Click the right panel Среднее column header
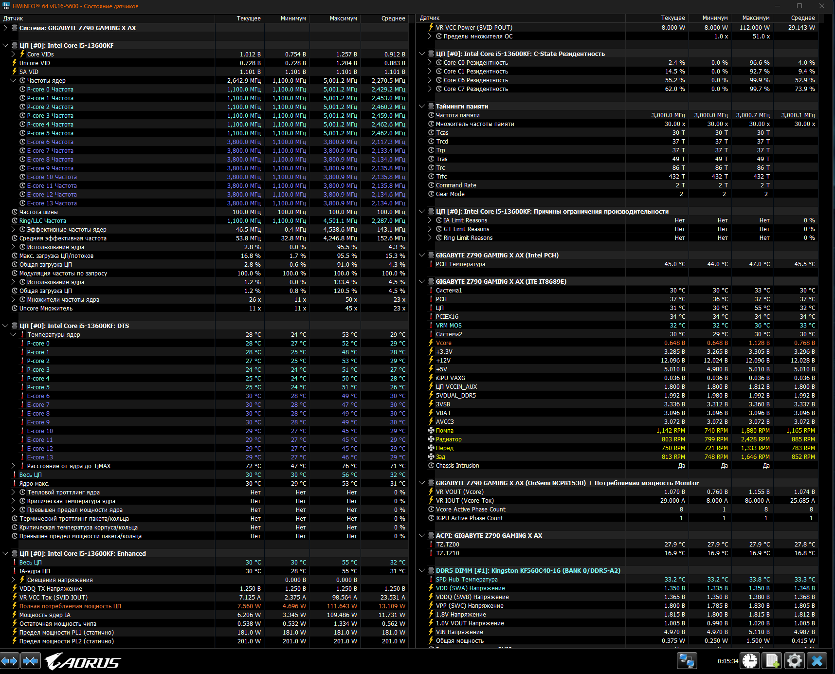This screenshot has height=674, width=835. tap(796, 18)
